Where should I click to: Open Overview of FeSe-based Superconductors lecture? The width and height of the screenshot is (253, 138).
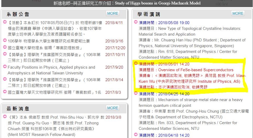(x=195, y=70)
